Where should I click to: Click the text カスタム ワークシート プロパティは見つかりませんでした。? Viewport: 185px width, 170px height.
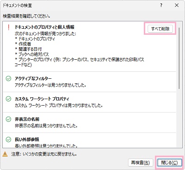tap(59, 106)
